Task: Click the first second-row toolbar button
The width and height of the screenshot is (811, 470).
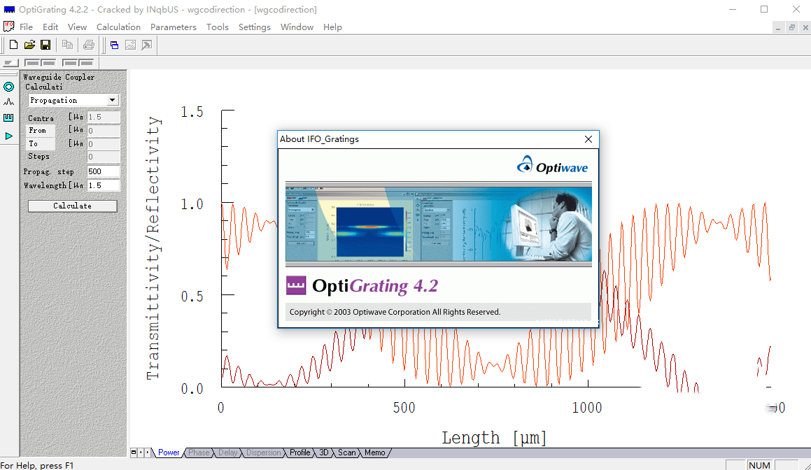Action: 10,62
